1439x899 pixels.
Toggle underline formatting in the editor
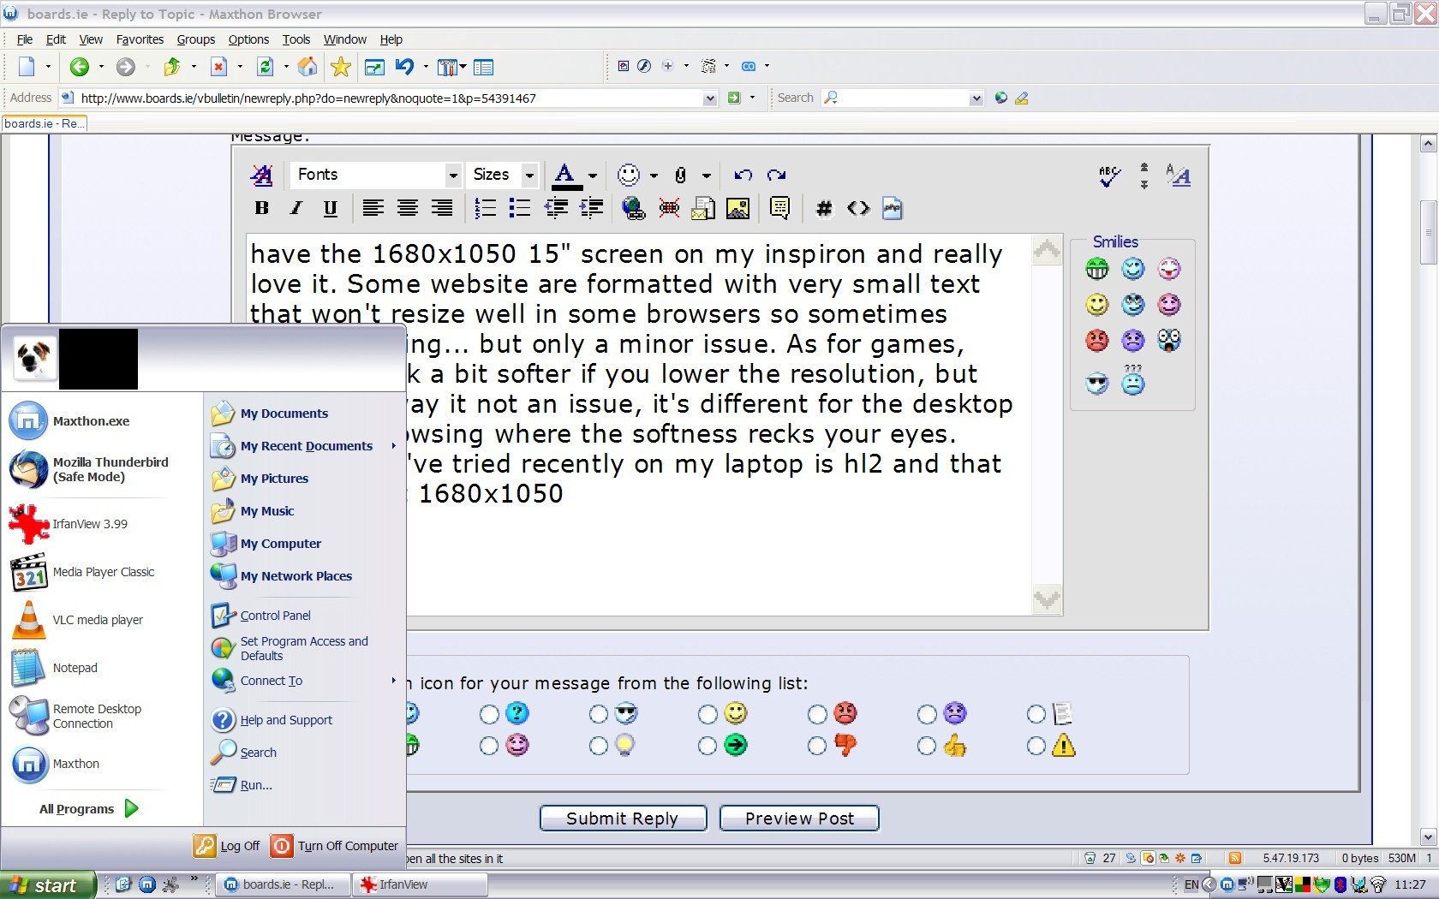coord(331,208)
